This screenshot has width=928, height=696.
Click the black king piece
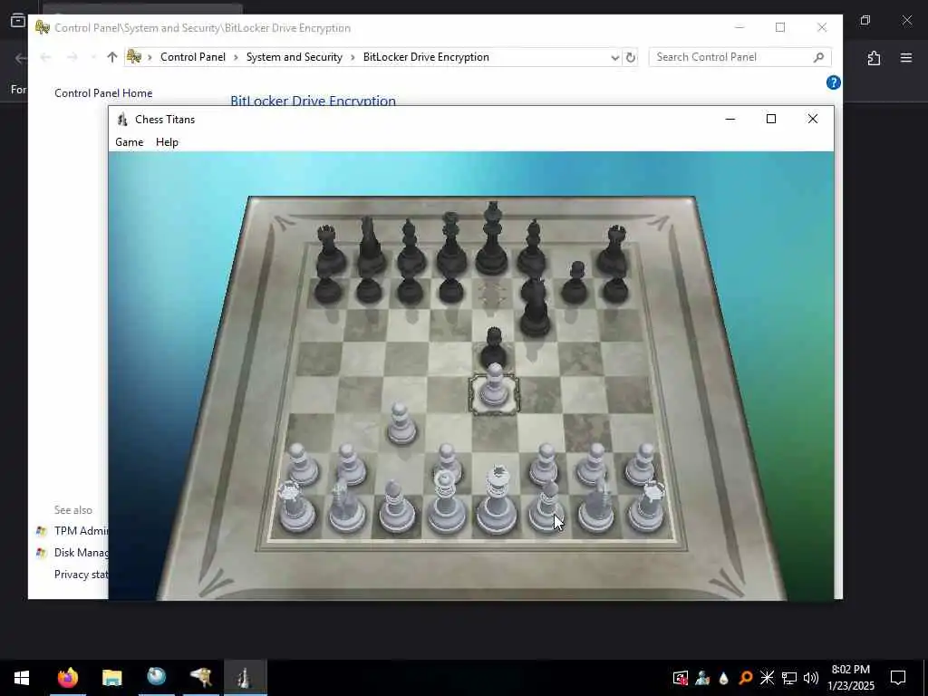click(492, 240)
